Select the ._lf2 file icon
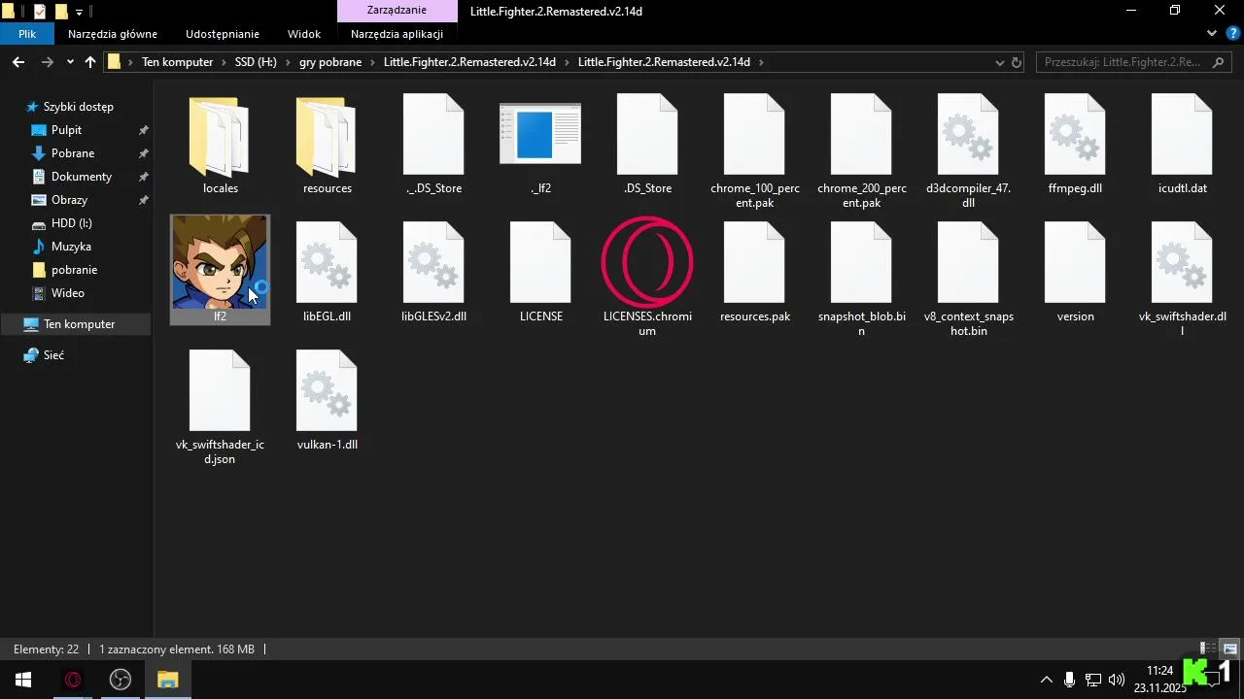 pyautogui.click(x=540, y=134)
